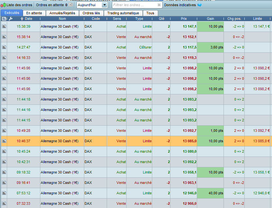Open order details icon for 07:32:33 row
The width and height of the screenshot is (272, 208).
4,203
